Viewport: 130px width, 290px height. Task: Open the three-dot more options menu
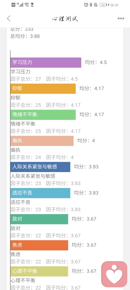(121, 18)
